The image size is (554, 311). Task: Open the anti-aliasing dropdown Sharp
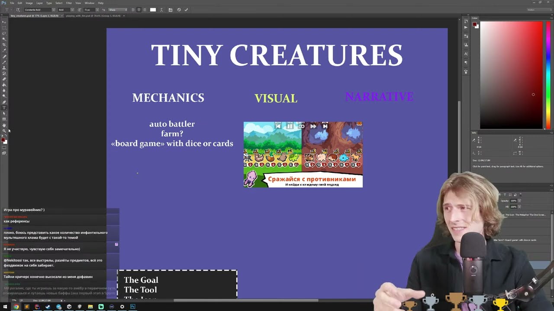tap(118, 10)
